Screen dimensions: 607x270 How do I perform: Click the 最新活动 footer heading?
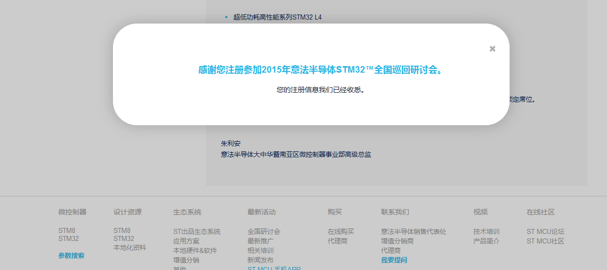[x=262, y=212]
